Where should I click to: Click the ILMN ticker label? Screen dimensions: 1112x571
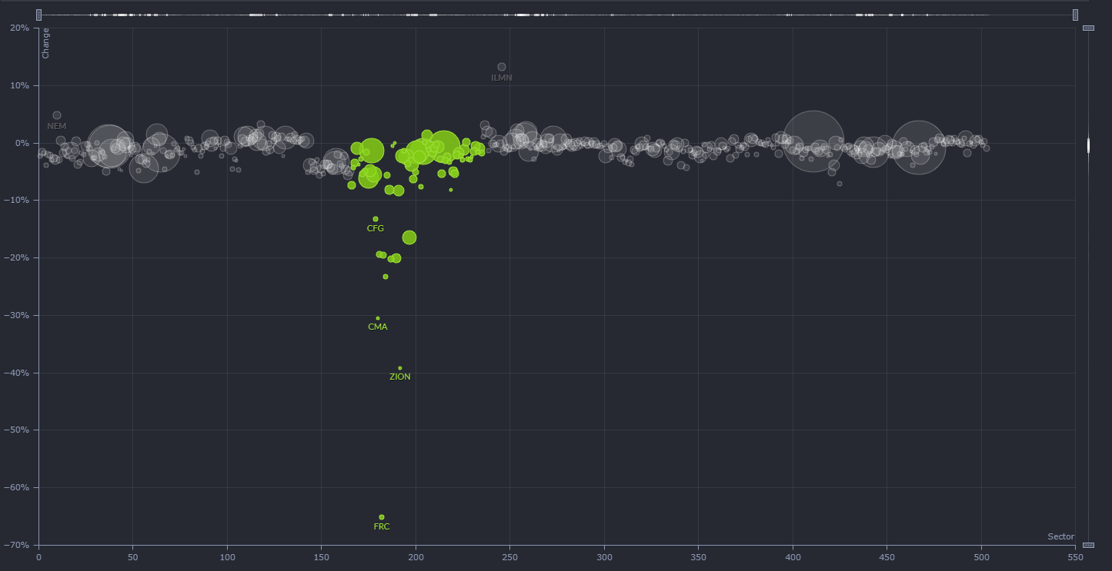point(502,78)
